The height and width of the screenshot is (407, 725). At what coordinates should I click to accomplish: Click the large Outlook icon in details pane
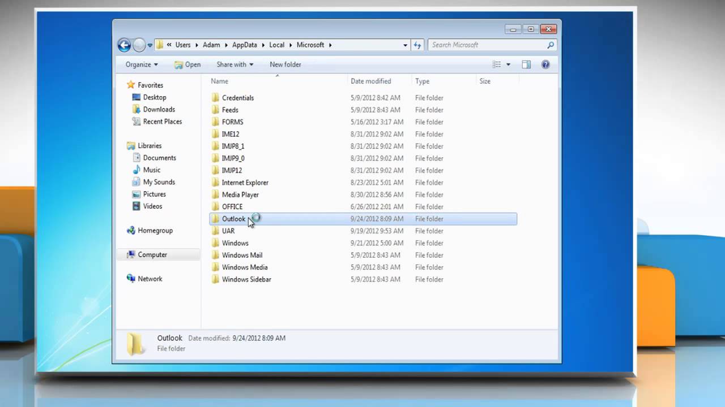[x=135, y=344]
